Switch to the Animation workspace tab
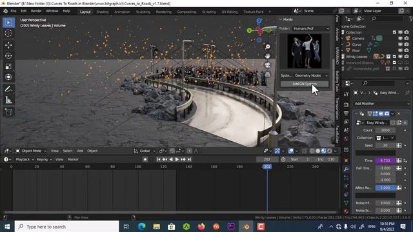 point(122,12)
